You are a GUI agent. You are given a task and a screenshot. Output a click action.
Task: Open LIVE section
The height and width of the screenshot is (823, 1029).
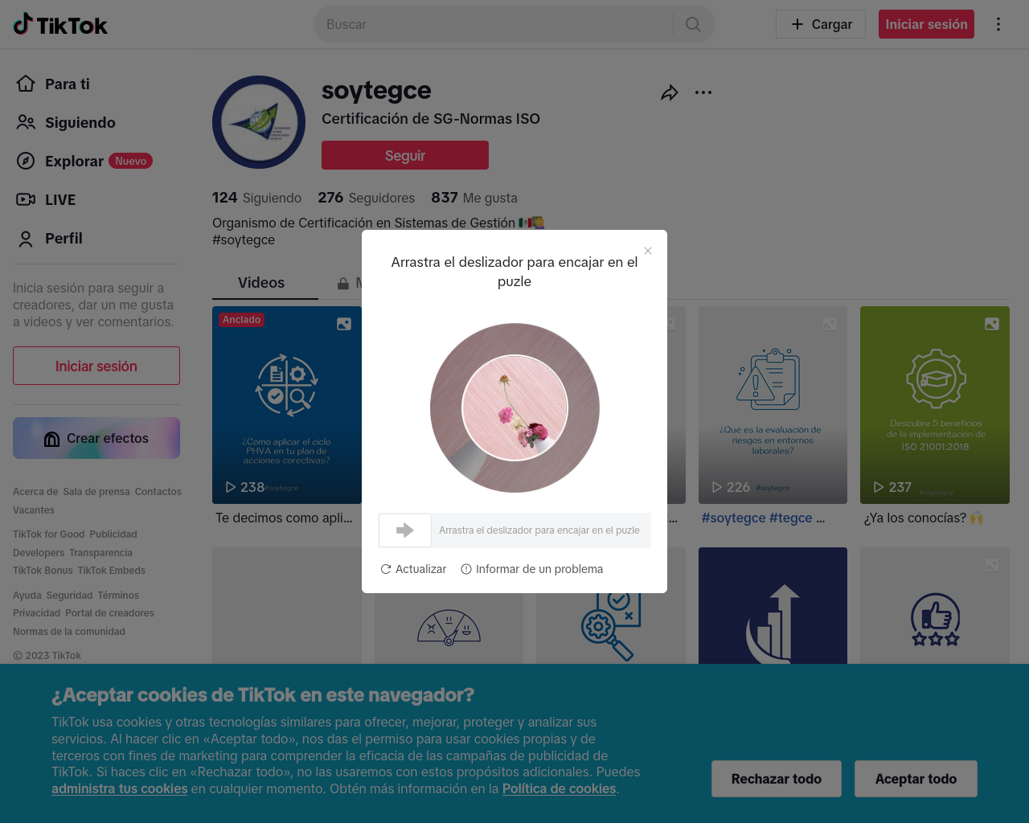(47, 199)
